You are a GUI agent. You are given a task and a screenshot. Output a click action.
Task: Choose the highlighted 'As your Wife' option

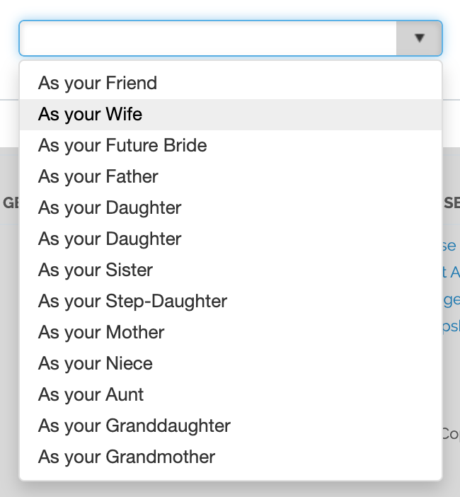point(91,115)
